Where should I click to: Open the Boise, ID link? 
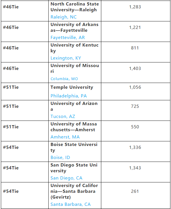tap(60, 158)
